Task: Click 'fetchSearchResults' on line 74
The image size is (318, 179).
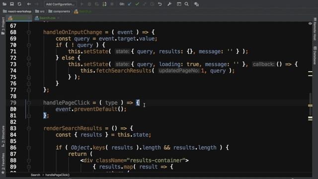Action: 124,71
